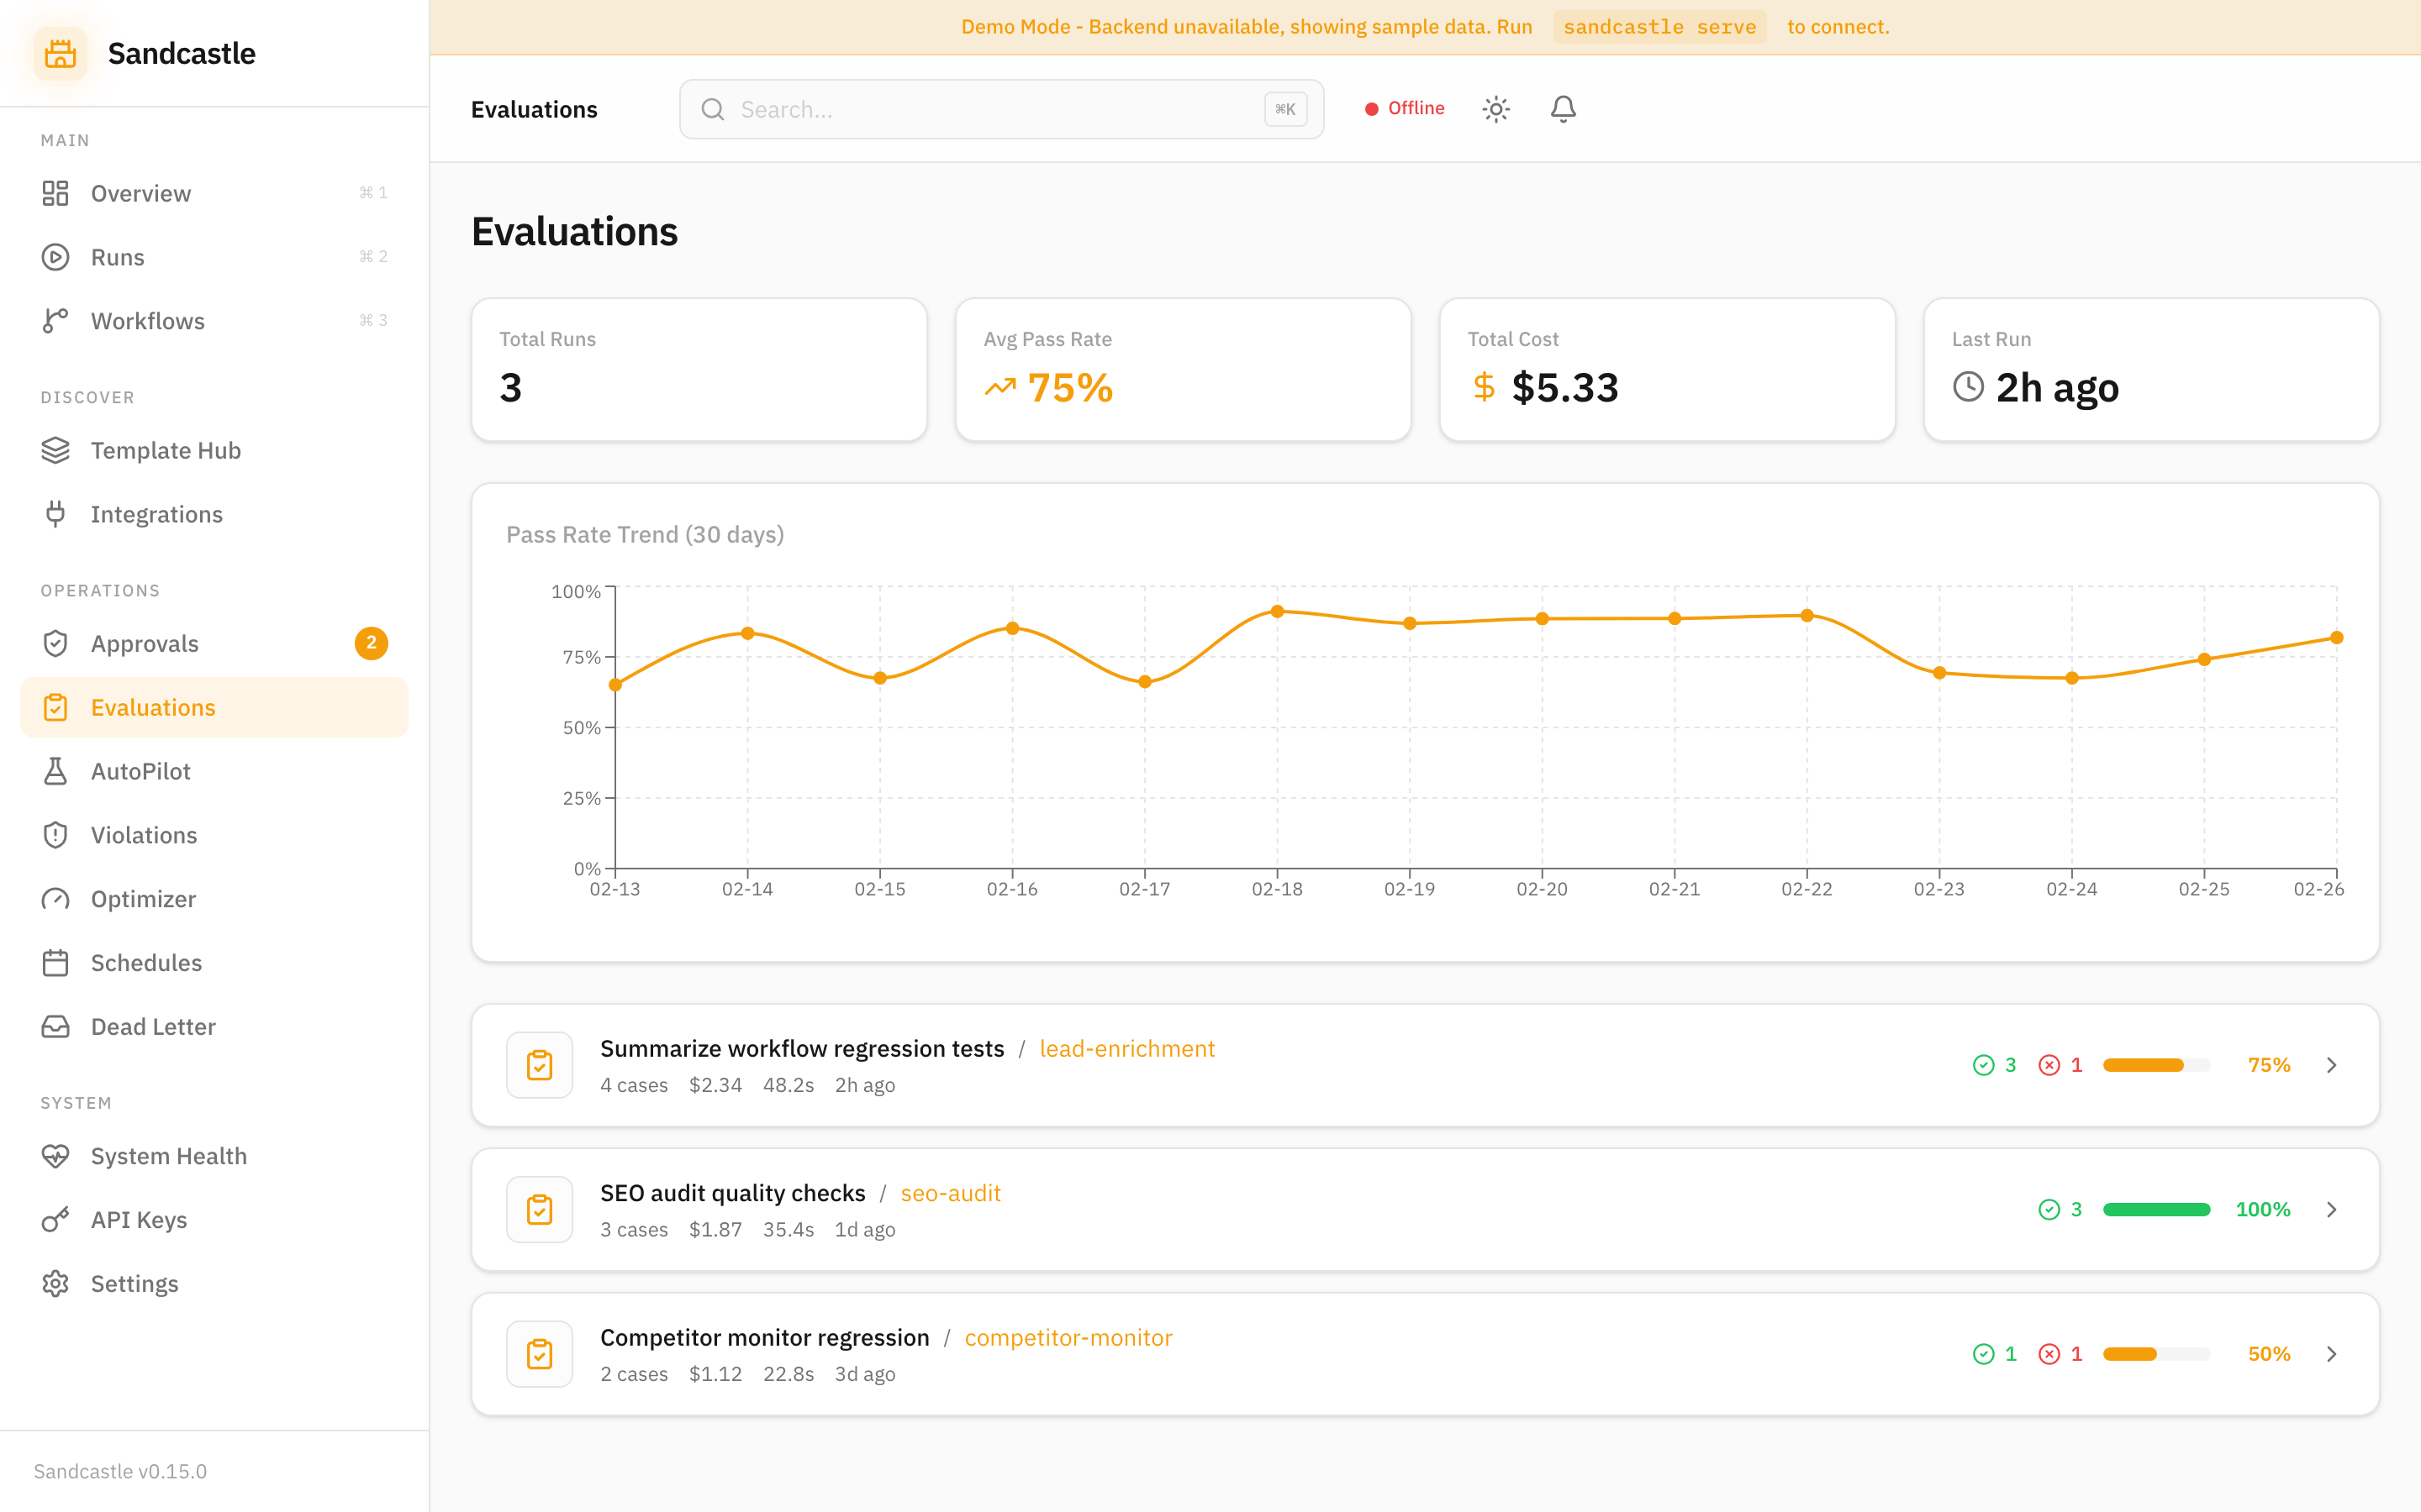Click the Overview grid icon in sidebar
The height and width of the screenshot is (1512, 2421).
pos(55,193)
